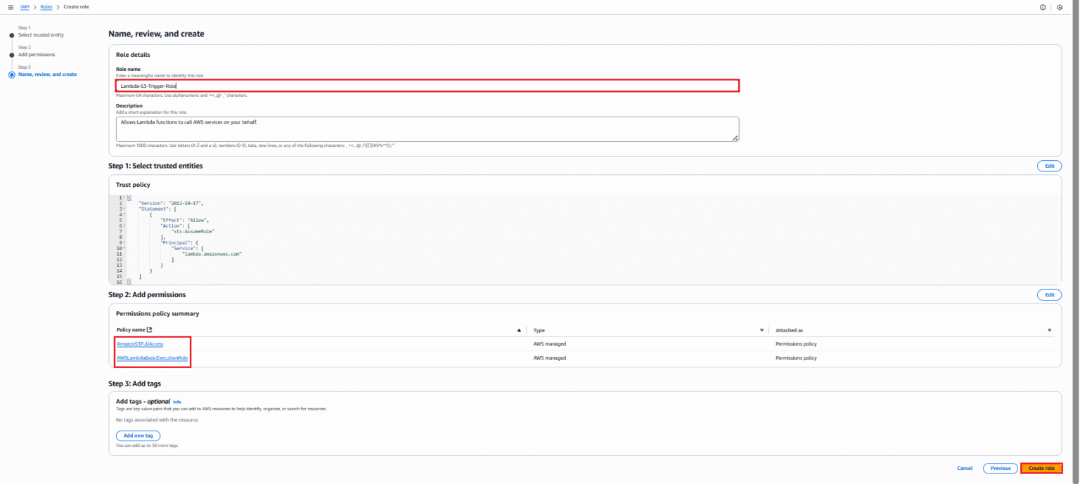Open the Attached as filter dropdown

[1048, 329]
